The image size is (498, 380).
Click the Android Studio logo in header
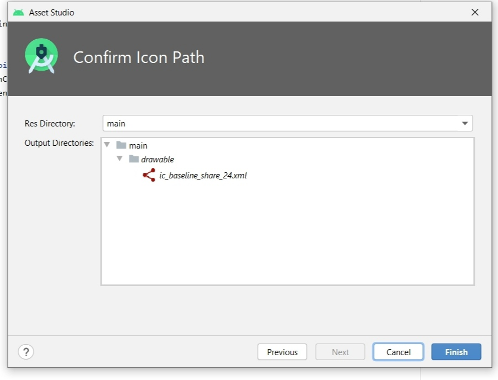pyautogui.click(x=41, y=56)
